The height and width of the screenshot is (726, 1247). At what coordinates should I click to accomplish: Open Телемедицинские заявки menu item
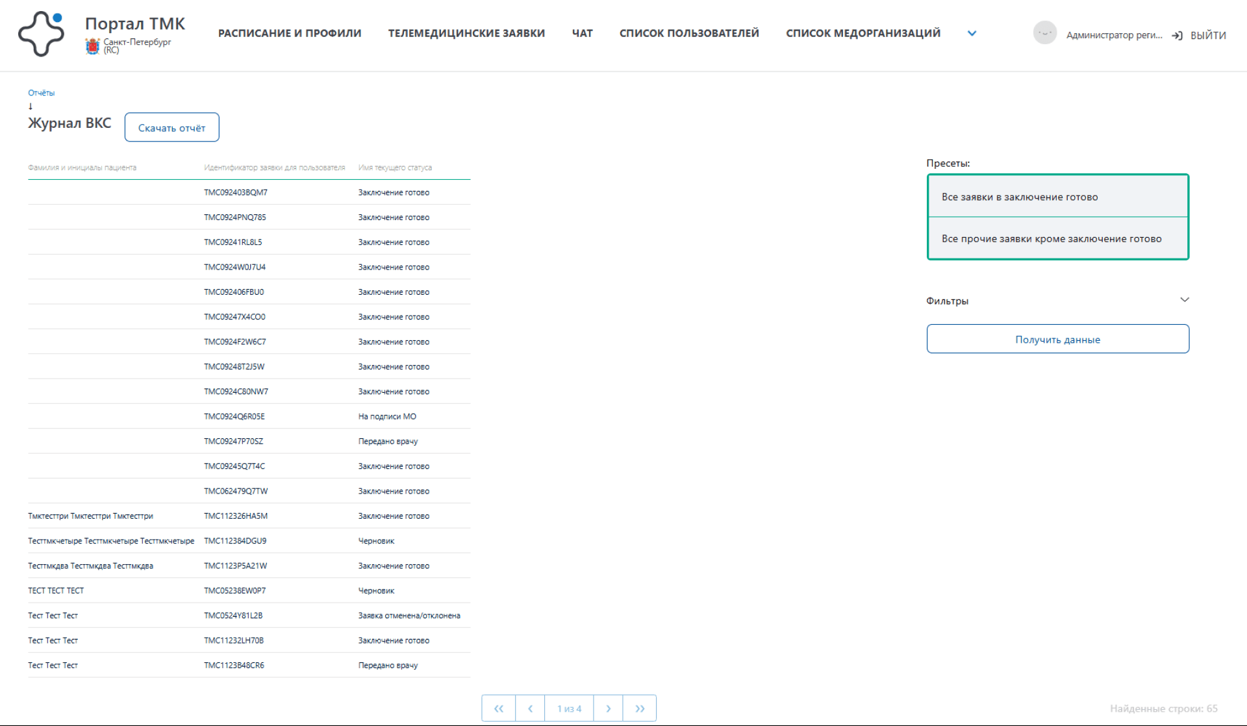point(466,33)
